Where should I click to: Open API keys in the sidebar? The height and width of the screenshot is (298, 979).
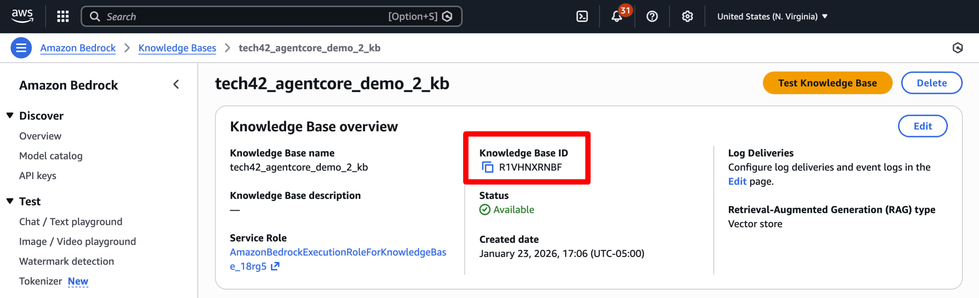pyautogui.click(x=37, y=176)
